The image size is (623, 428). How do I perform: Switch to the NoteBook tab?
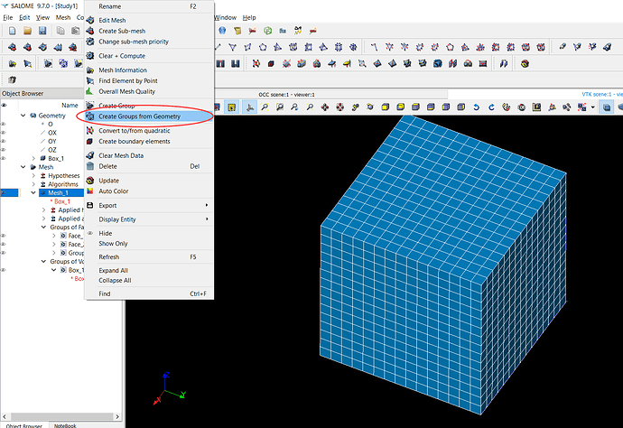65,424
